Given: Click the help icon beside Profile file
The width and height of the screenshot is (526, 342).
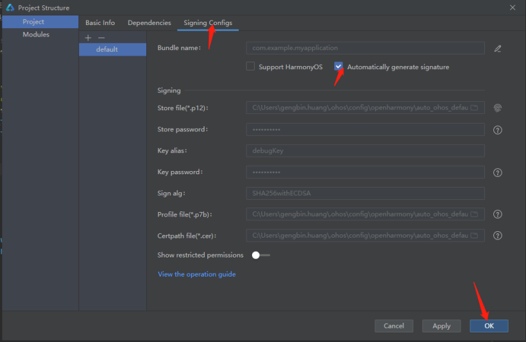Looking at the screenshot, I should pos(498,215).
